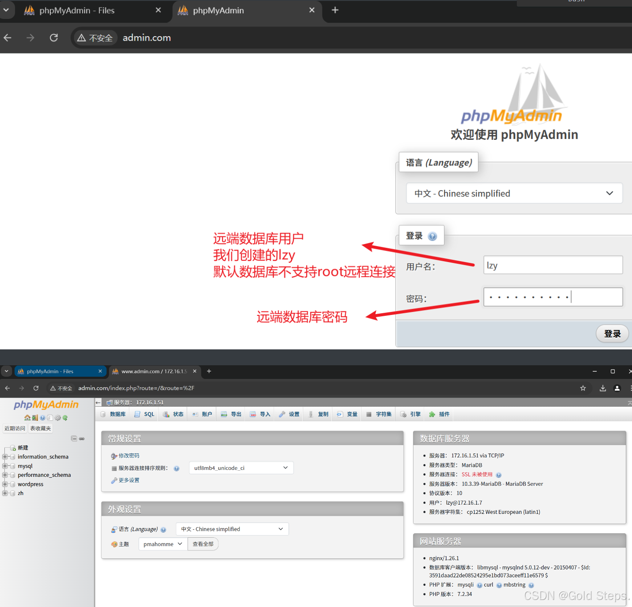Open the 账户 tab
The image size is (632, 607).
click(202, 414)
